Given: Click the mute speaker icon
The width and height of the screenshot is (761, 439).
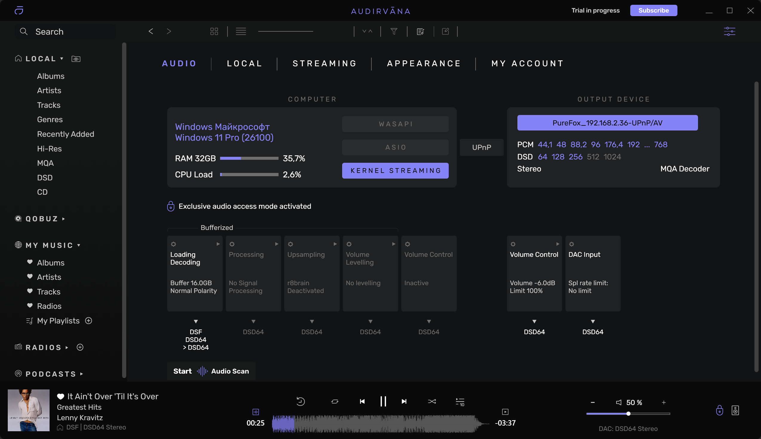Looking at the screenshot, I should (619, 402).
